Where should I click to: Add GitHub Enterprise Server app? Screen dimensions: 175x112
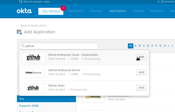(x=141, y=72)
